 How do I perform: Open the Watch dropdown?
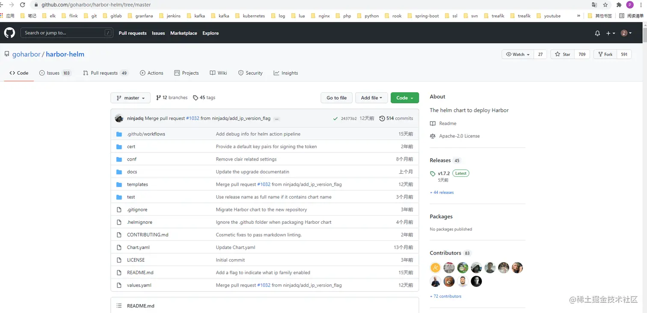tap(518, 54)
